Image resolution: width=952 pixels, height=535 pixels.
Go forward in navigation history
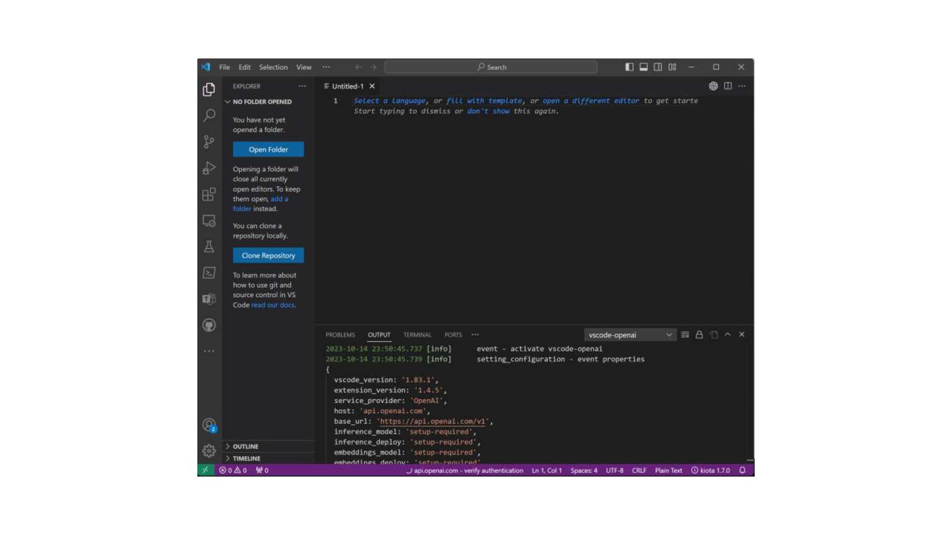[x=373, y=67]
